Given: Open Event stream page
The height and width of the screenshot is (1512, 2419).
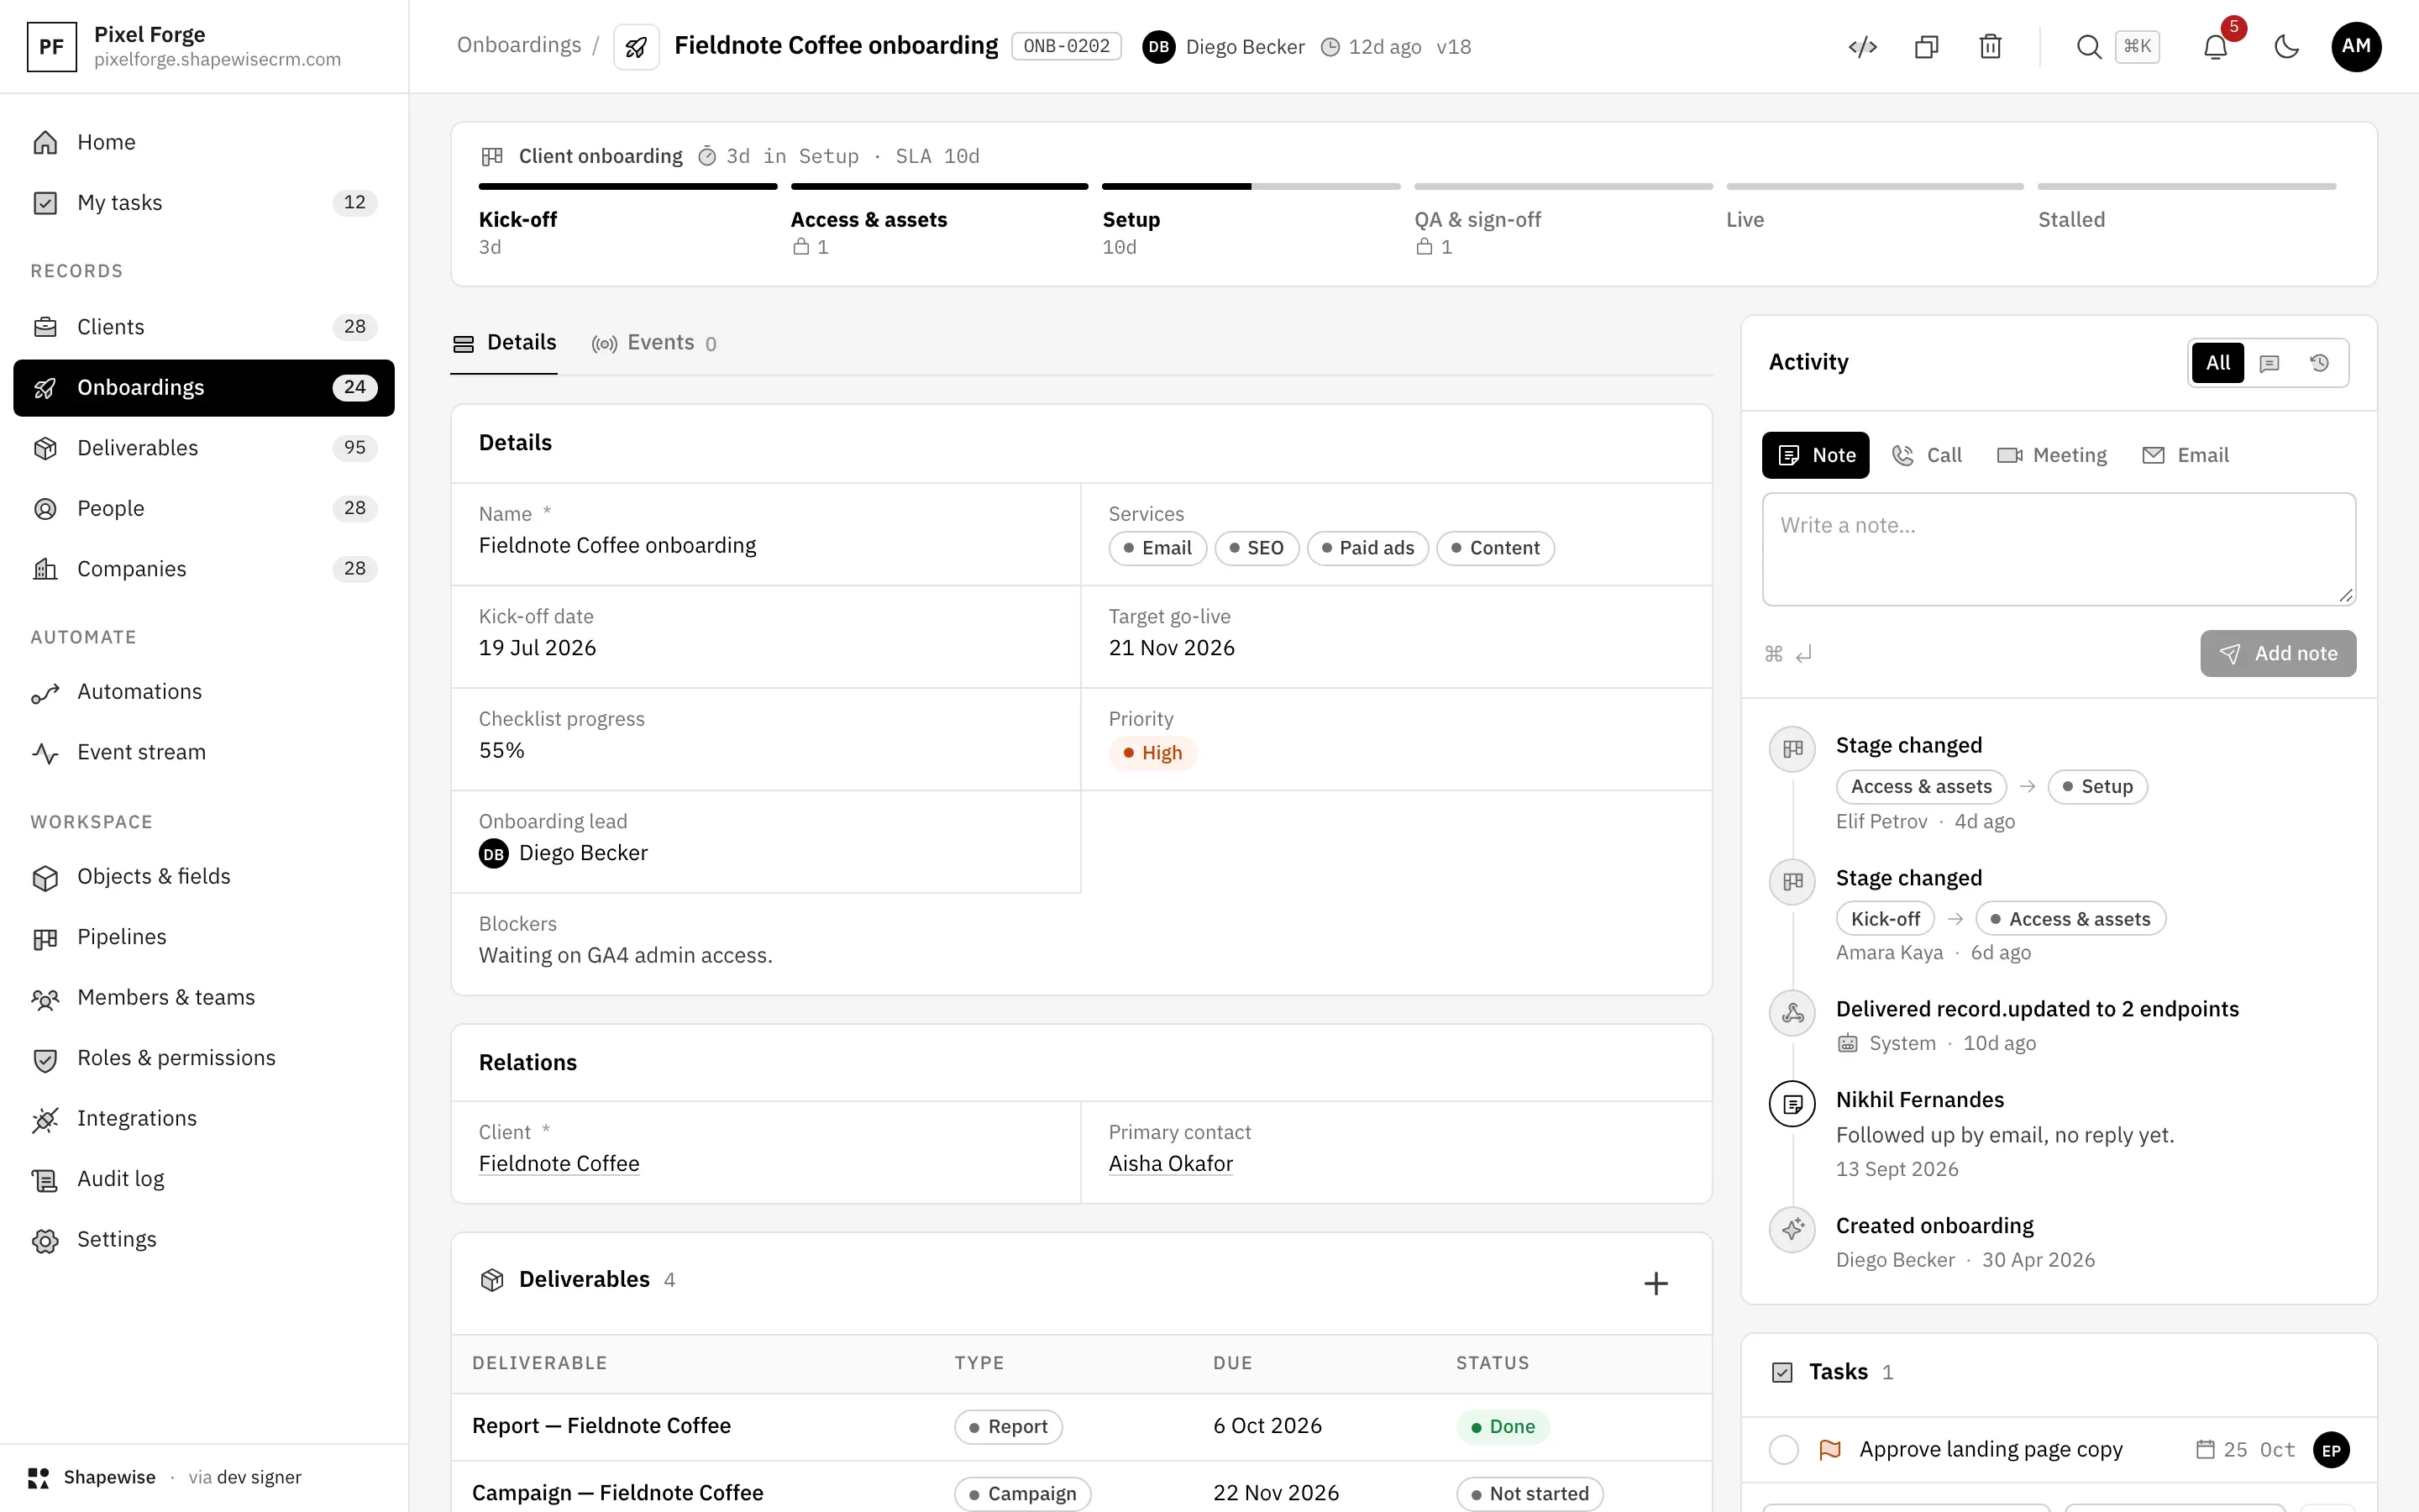Looking at the screenshot, I should pyautogui.click(x=204, y=752).
